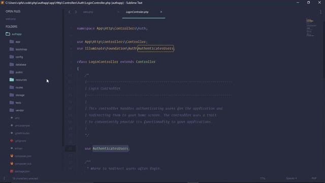Click the artisan file icon
325x183 pixels.
(12, 148)
